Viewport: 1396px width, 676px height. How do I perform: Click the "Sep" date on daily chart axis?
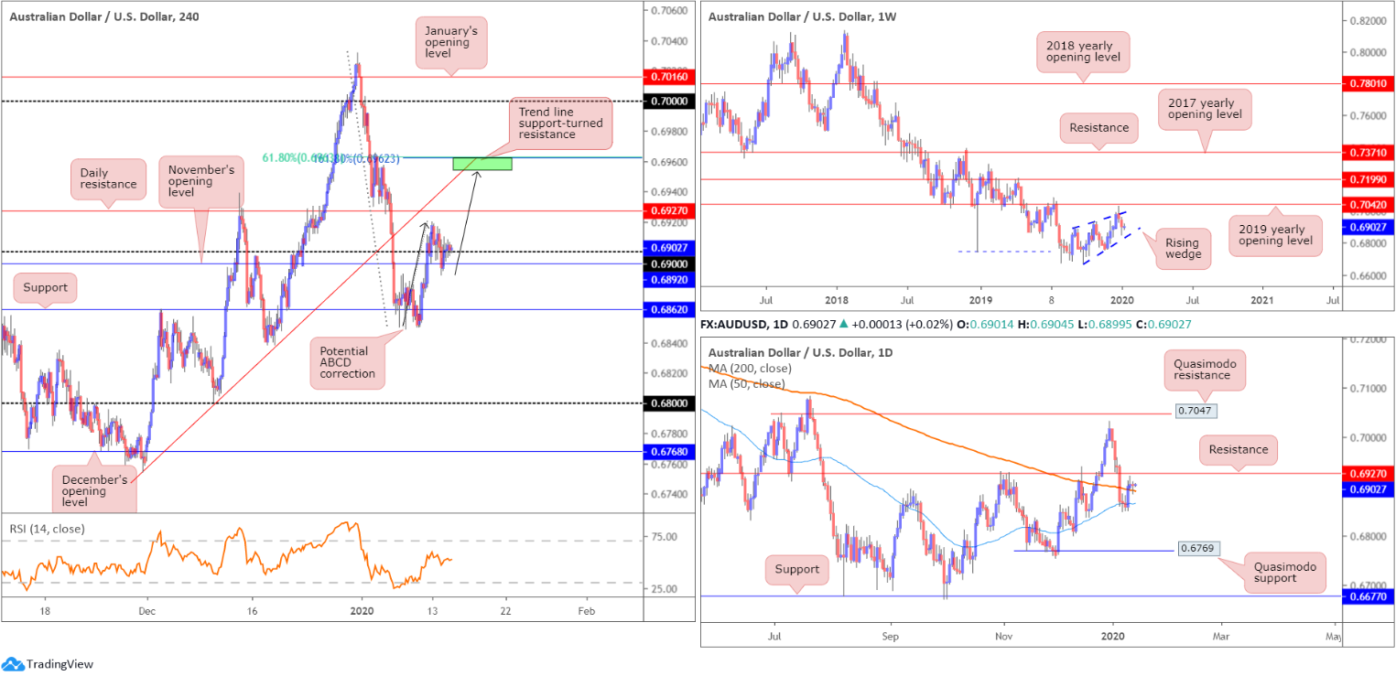pyautogui.click(x=890, y=635)
